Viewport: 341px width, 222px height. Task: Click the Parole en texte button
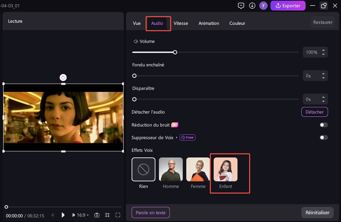(150, 213)
